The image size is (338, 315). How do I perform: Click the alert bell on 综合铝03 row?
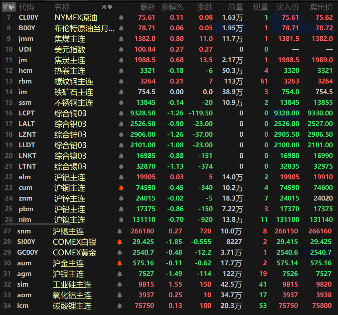[121, 124]
